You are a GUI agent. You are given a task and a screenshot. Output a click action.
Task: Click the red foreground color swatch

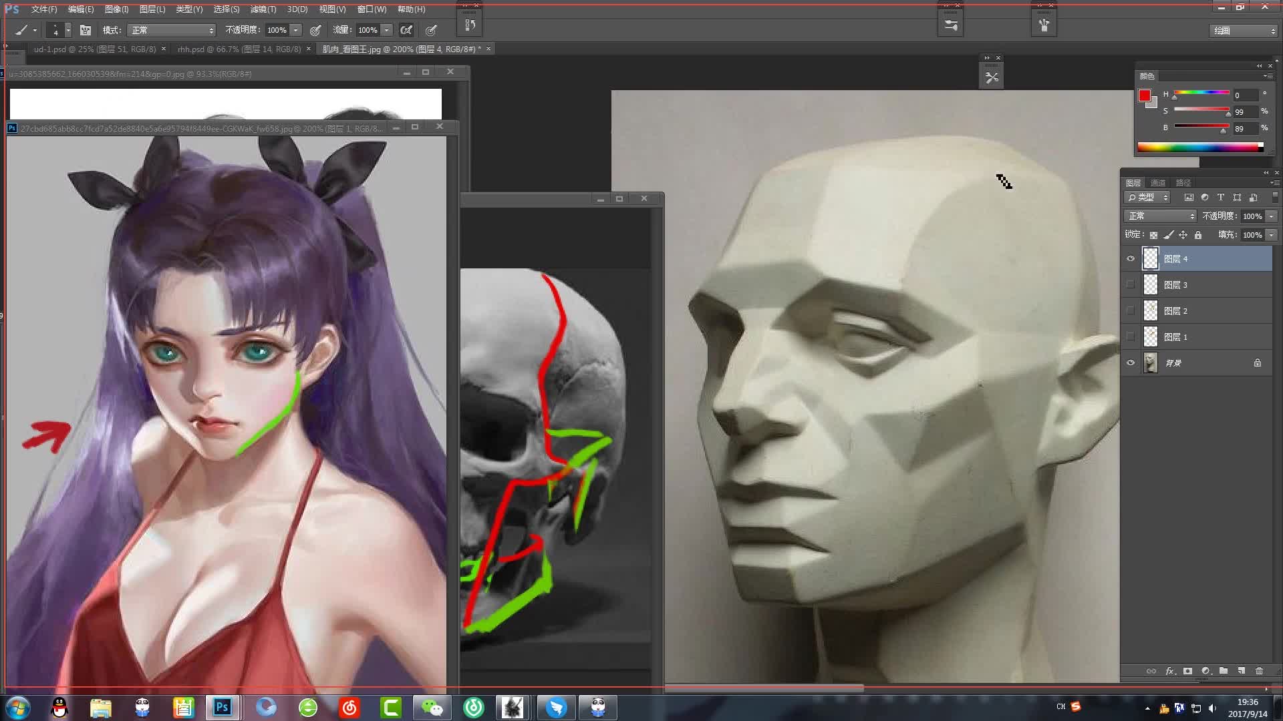(1145, 95)
